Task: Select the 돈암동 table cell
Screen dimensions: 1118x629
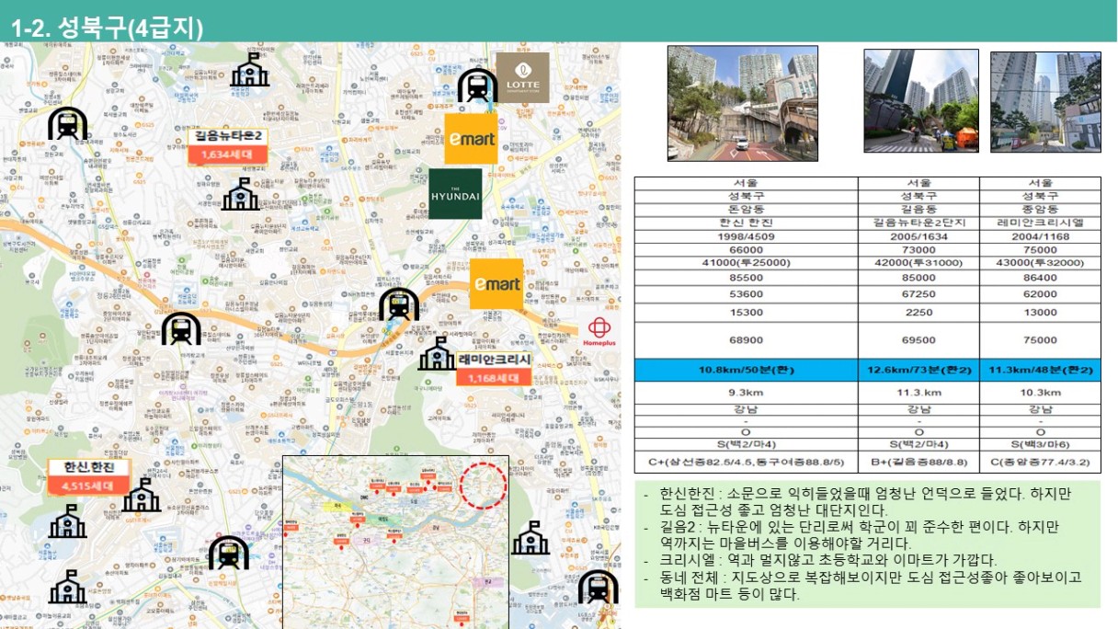Action: [746, 209]
